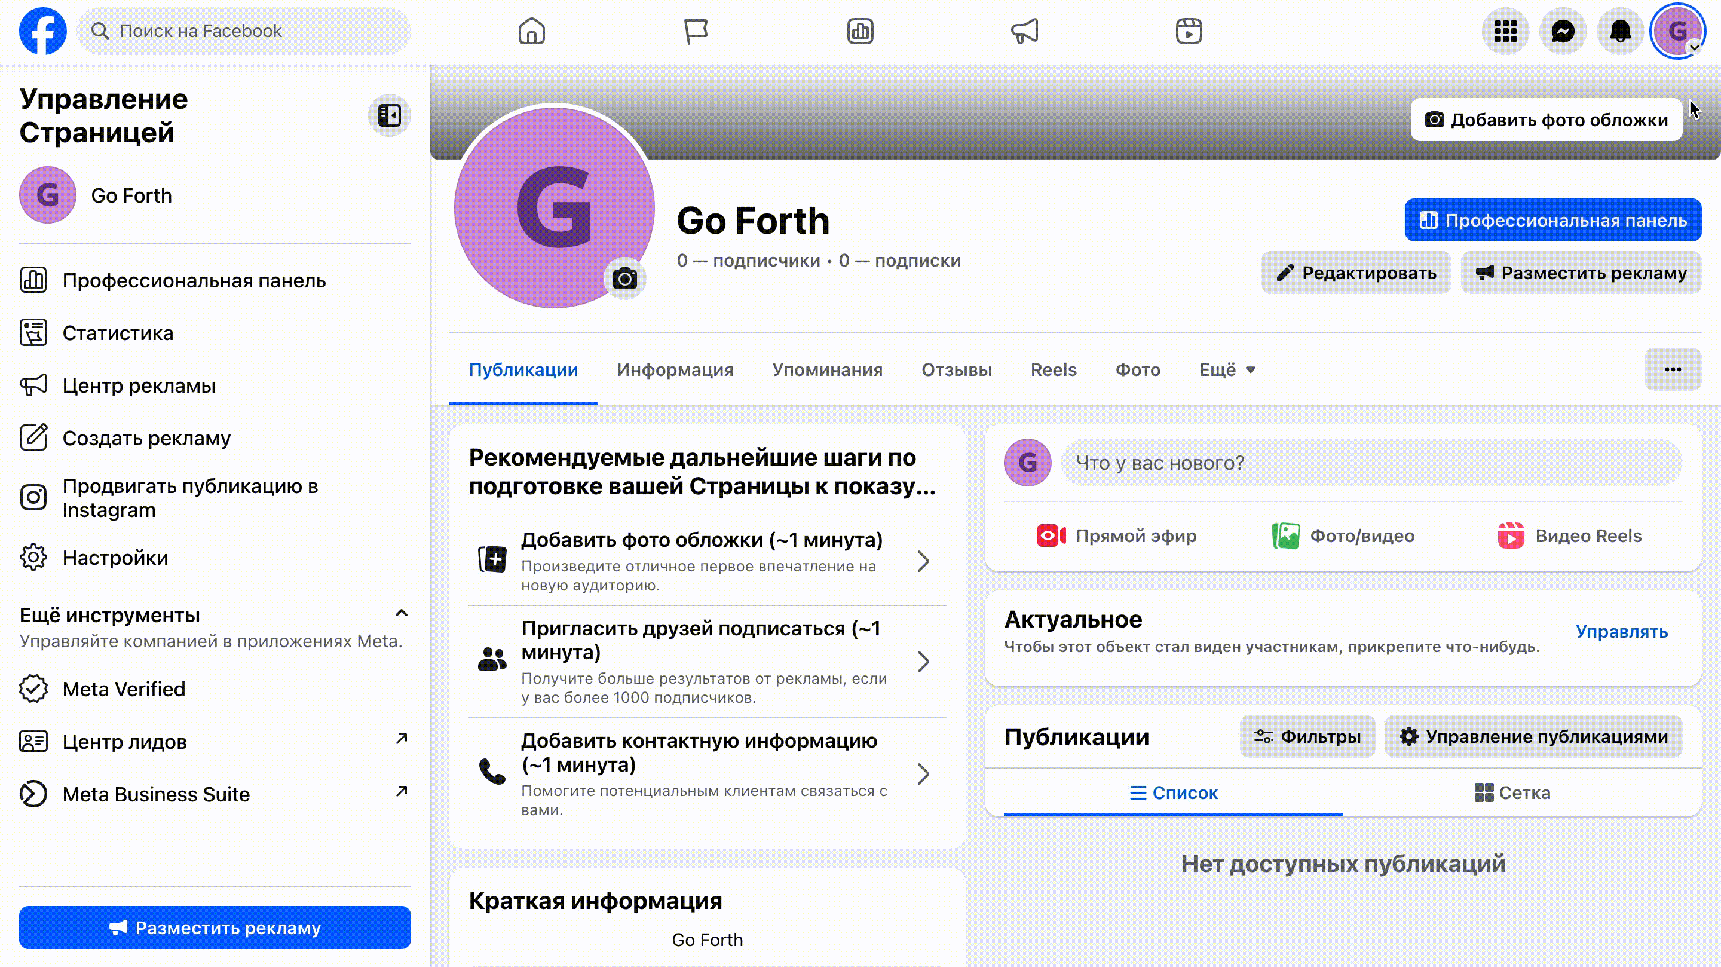Click the Управлять link
The image size is (1721, 967).
tap(1621, 632)
